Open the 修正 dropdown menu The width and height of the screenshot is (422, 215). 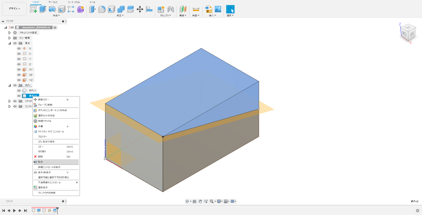120,15
